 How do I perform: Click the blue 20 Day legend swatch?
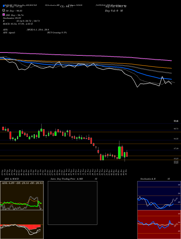(x=4, y=6)
